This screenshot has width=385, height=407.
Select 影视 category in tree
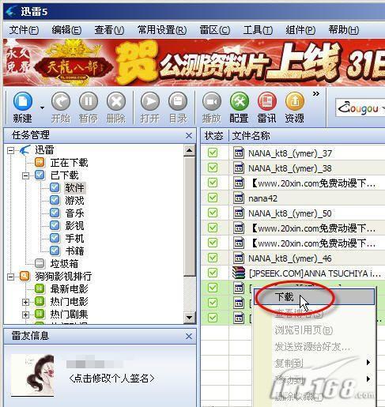tap(74, 225)
